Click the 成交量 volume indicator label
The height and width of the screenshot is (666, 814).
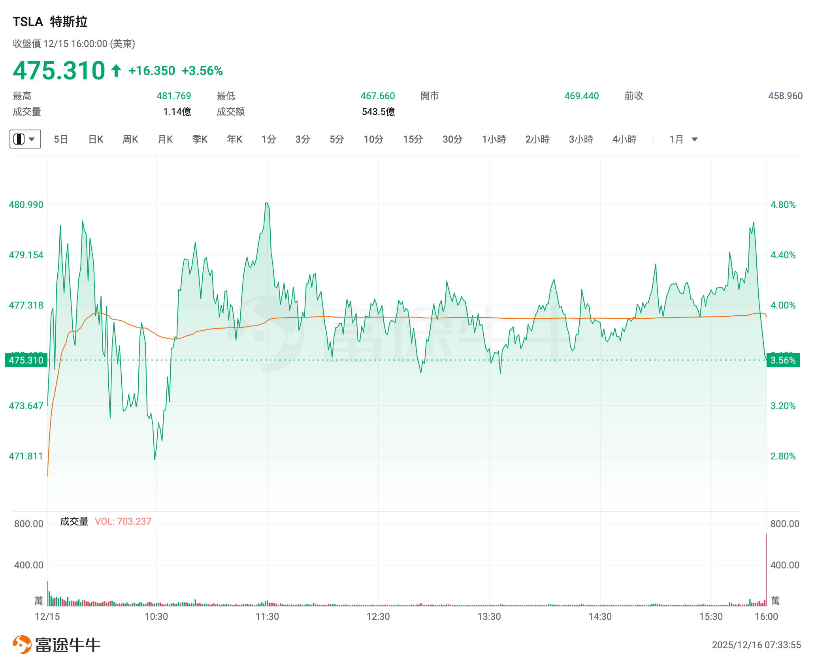point(74,521)
